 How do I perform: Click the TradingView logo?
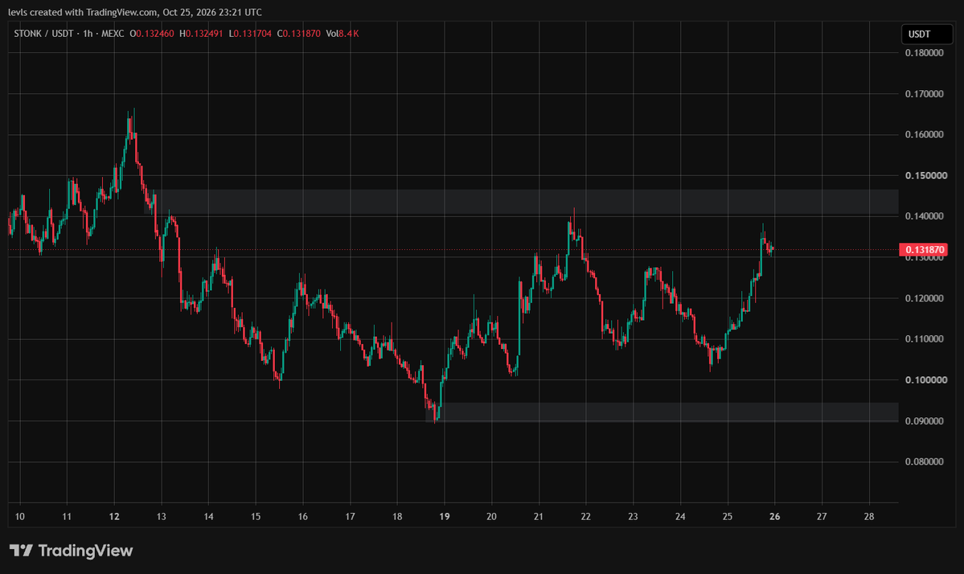coord(72,551)
